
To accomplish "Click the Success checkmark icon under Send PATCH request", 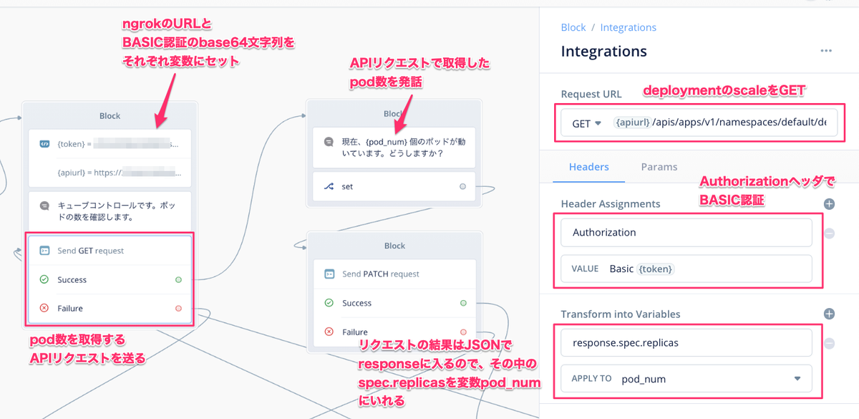I will tap(329, 303).
